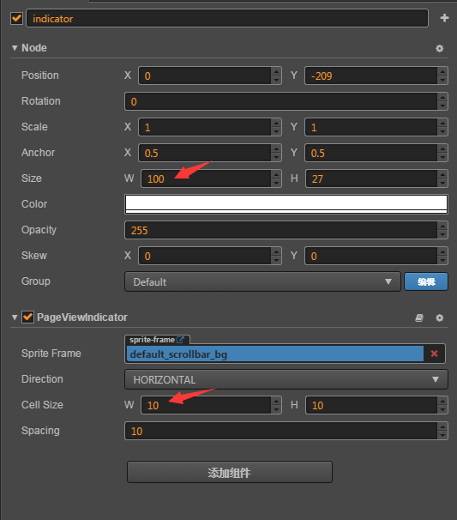Open the PageViewIndicator gear settings

(x=440, y=317)
